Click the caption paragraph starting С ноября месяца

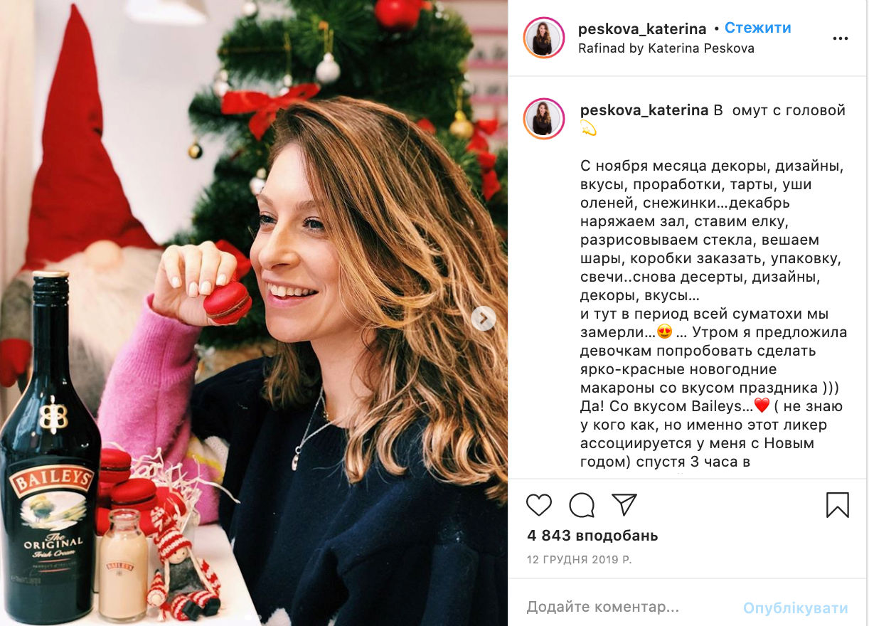[713, 231]
